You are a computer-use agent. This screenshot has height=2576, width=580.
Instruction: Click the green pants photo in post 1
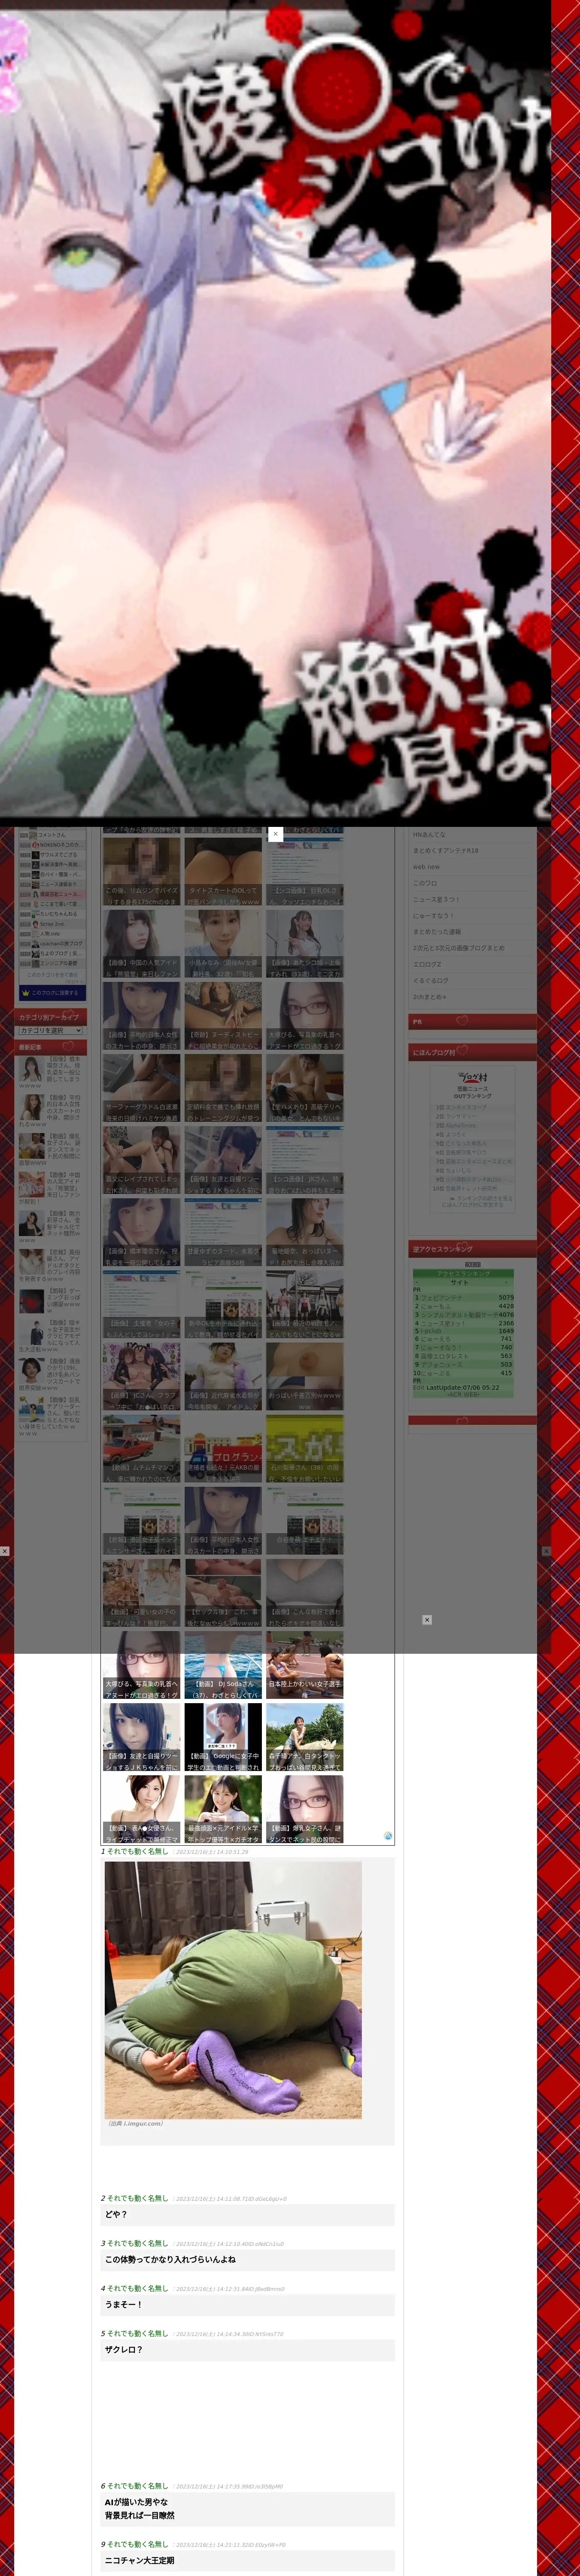(233, 1989)
